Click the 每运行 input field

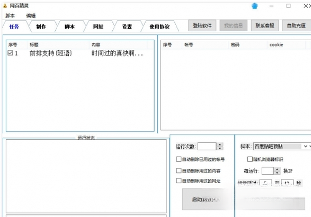click(268, 171)
